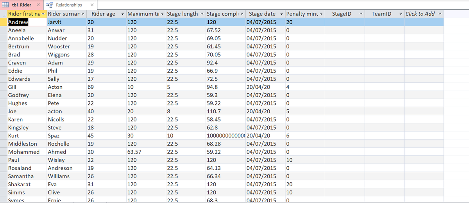This screenshot has width=469, height=203.
Task: Open TeamID column dropdown arrow
Action: pyautogui.click(x=401, y=14)
